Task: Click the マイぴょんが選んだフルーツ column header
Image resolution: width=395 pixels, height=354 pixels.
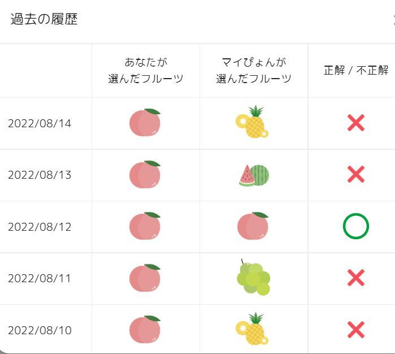Action: tap(254, 71)
